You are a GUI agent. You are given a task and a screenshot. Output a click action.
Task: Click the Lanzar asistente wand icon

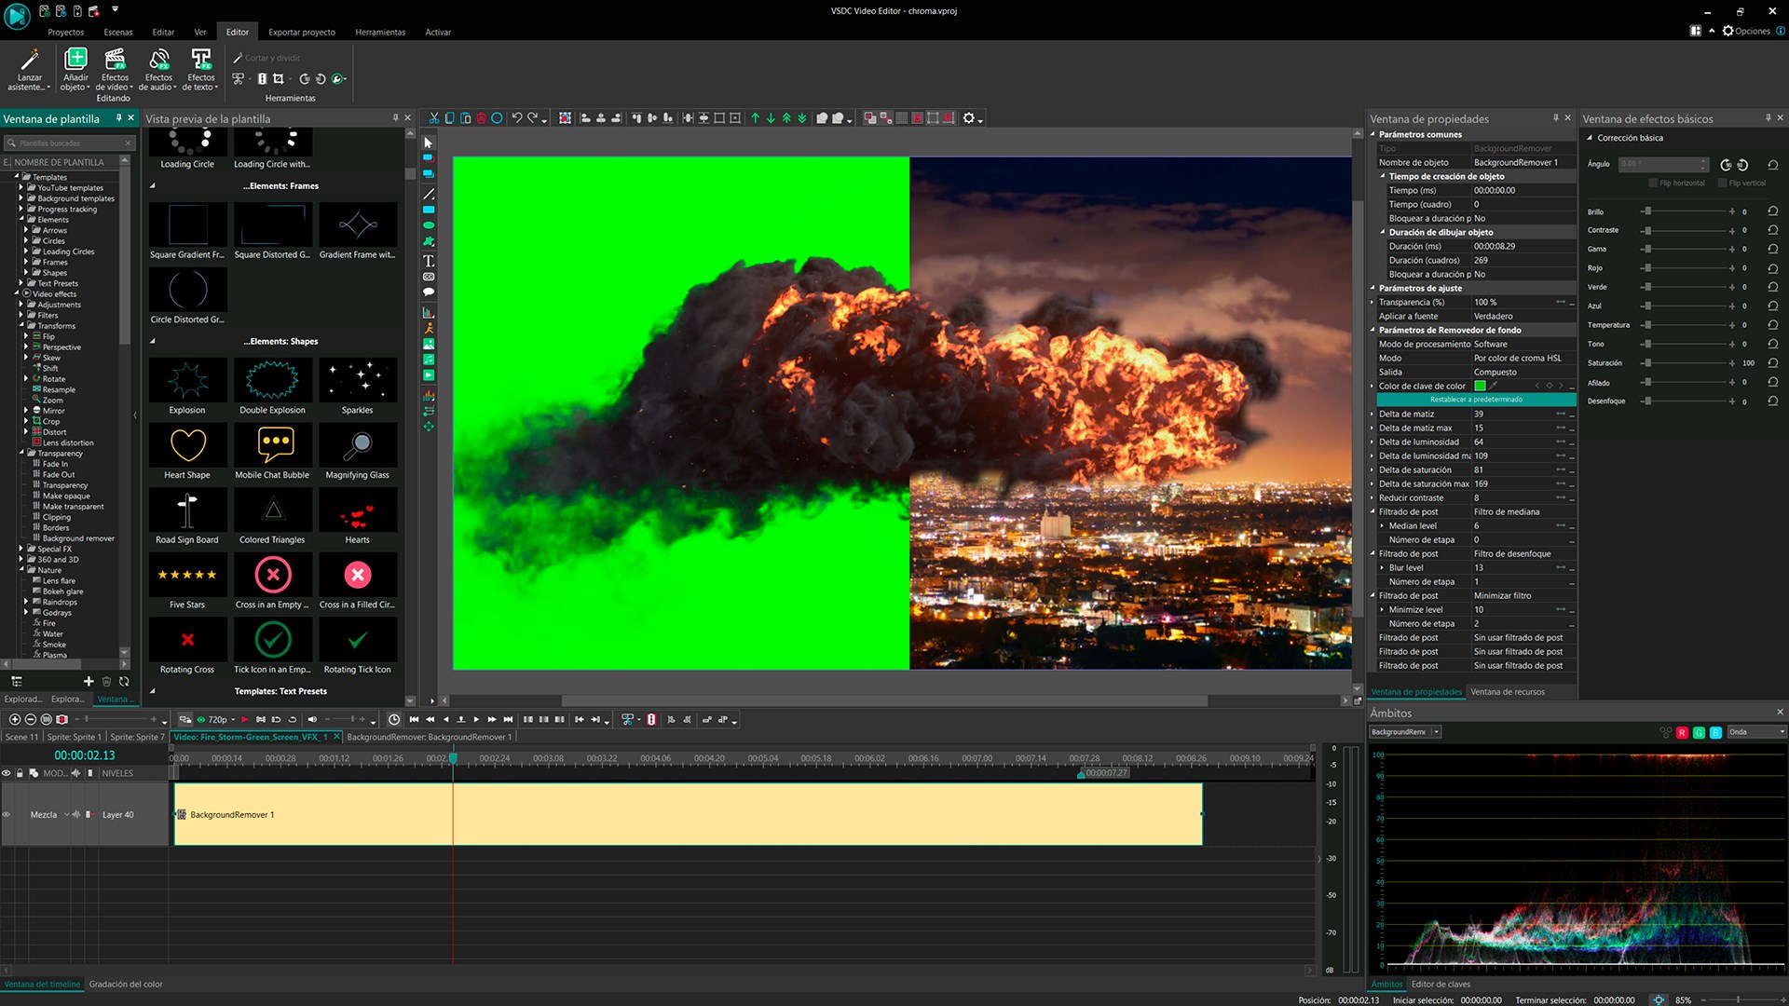coord(30,61)
